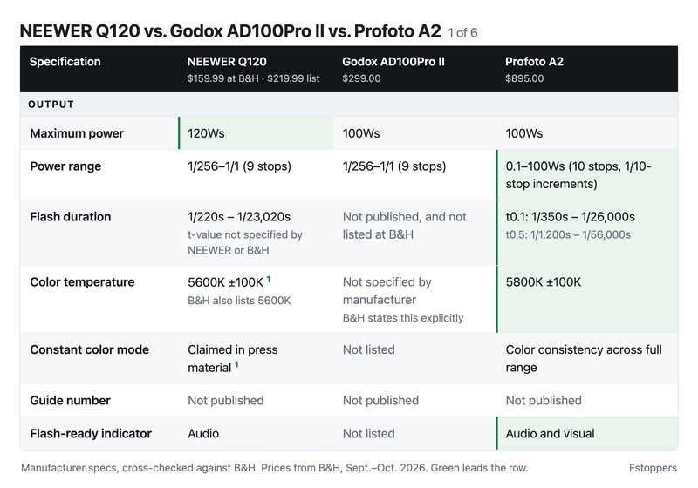Click the Godox '100Ws' maximum power cell
Screen dimensions: 698x488
[361, 133]
